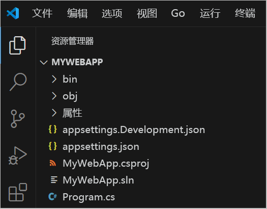Viewport: 267px width, 209px height.
Task: Open the 运行 menu
Action: (x=210, y=13)
